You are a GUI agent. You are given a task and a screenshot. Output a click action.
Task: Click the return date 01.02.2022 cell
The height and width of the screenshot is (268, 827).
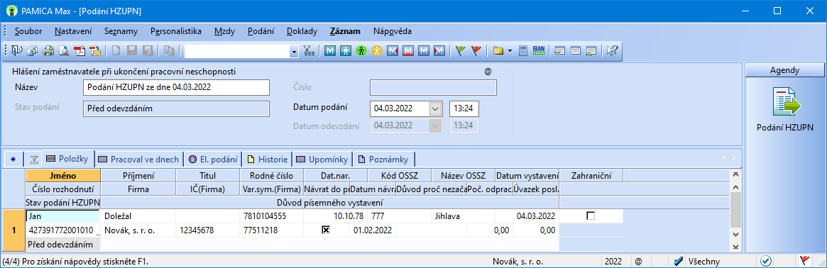373,230
